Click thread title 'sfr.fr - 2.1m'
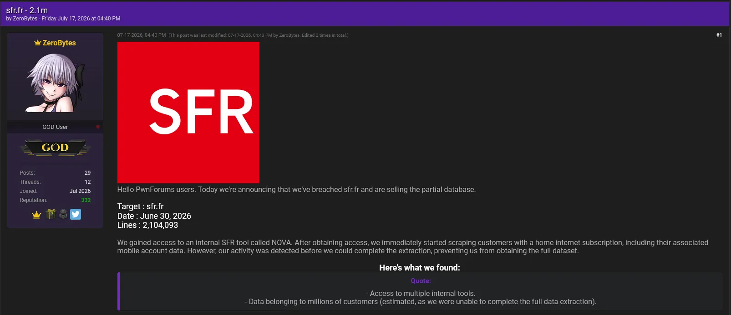 [27, 10]
